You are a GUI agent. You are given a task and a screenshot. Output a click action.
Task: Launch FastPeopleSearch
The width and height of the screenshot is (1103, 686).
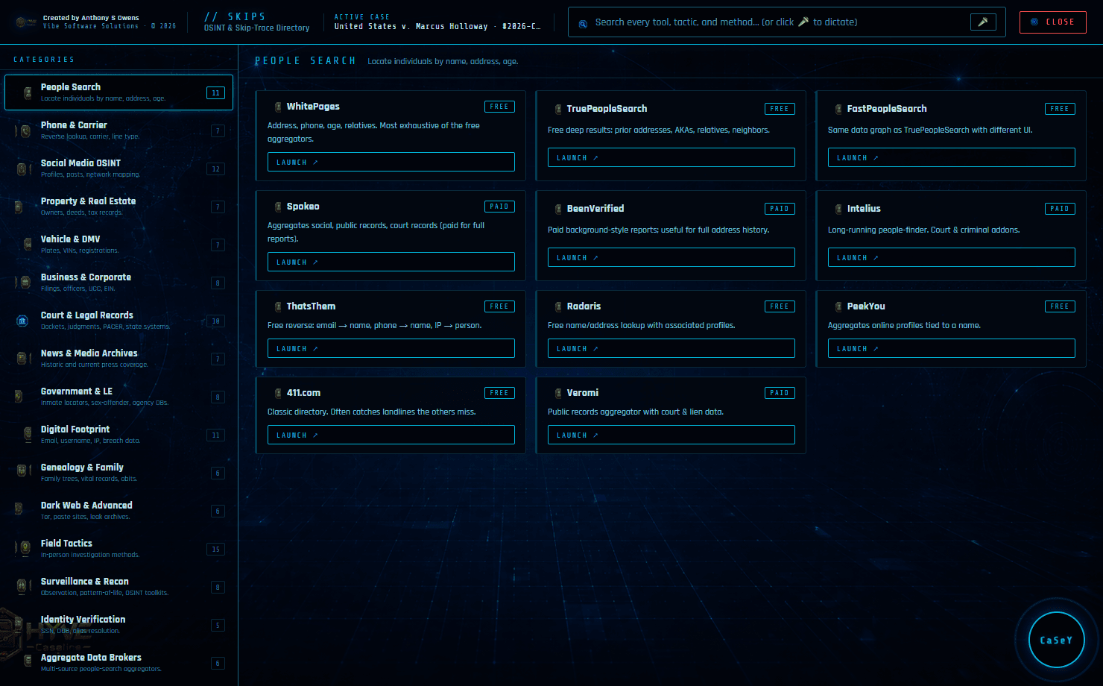952,157
